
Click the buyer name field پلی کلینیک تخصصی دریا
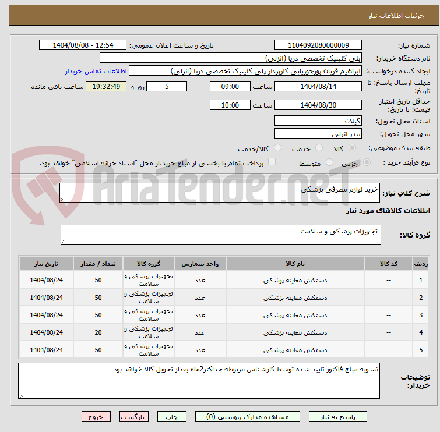[231, 58]
